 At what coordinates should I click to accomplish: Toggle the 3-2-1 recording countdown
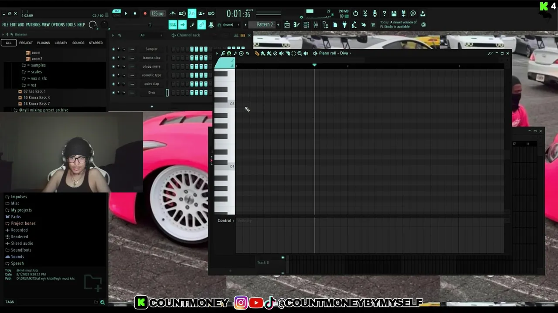point(192,13)
